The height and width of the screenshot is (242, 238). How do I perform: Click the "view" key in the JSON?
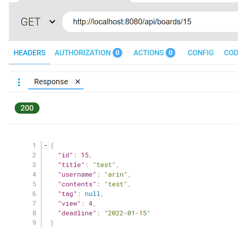point(69,204)
